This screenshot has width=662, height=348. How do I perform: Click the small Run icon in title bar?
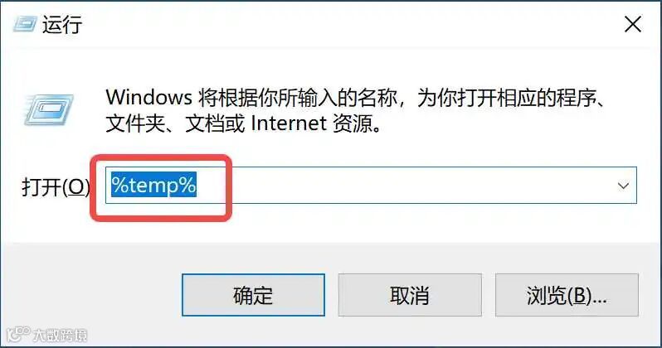coord(25,24)
